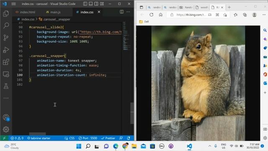
Task: Click the squirrel image in the browser
Action: click(x=198, y=83)
